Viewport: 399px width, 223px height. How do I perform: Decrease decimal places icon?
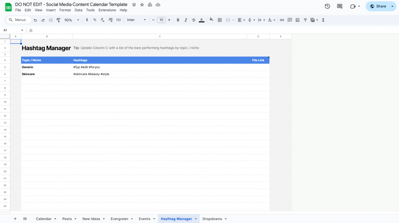(102, 20)
